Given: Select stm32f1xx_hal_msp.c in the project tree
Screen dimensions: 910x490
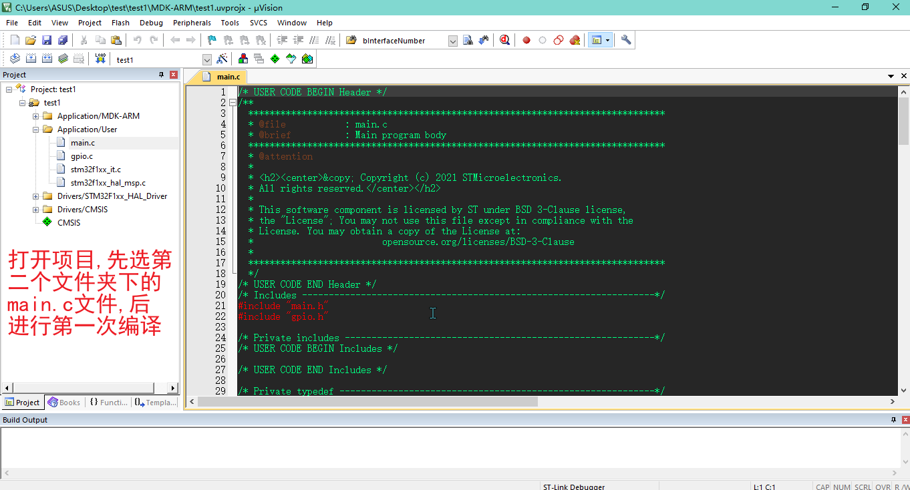Looking at the screenshot, I should (x=108, y=183).
